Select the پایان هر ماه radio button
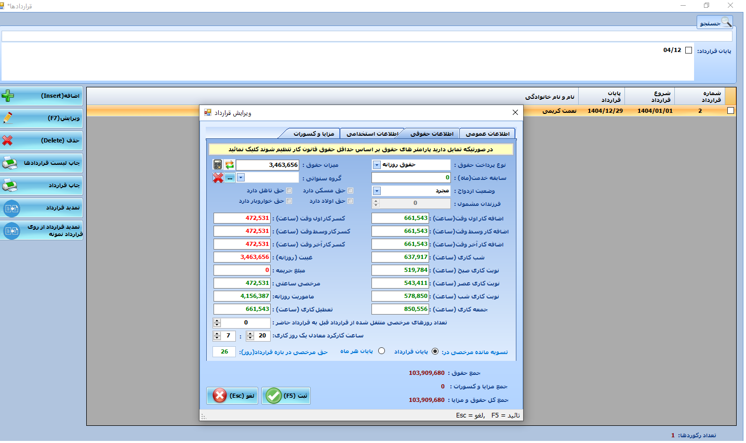This screenshot has width=746, height=443. (382, 351)
